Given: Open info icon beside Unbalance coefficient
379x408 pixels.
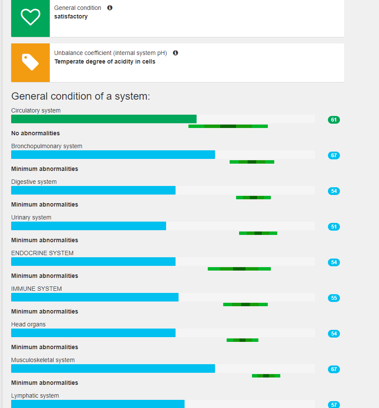Looking at the screenshot, I should coord(176,53).
